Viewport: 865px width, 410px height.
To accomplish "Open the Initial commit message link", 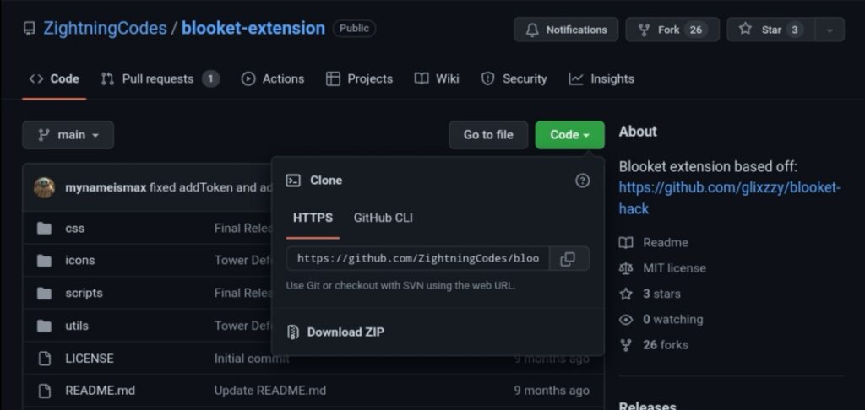I will pyautogui.click(x=252, y=359).
